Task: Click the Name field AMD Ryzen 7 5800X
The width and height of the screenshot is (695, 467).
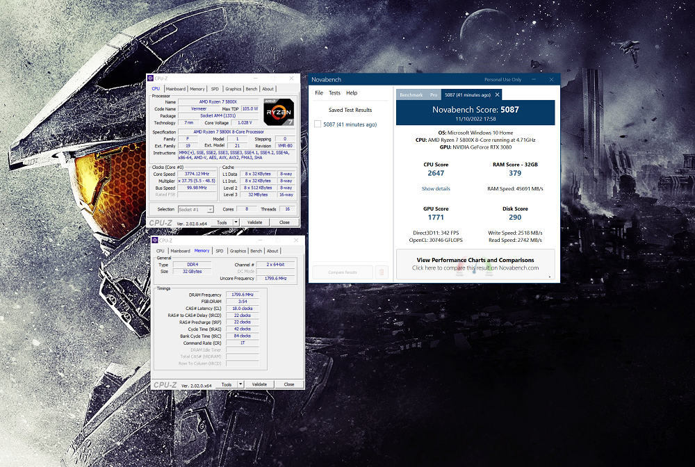Action: [218, 102]
